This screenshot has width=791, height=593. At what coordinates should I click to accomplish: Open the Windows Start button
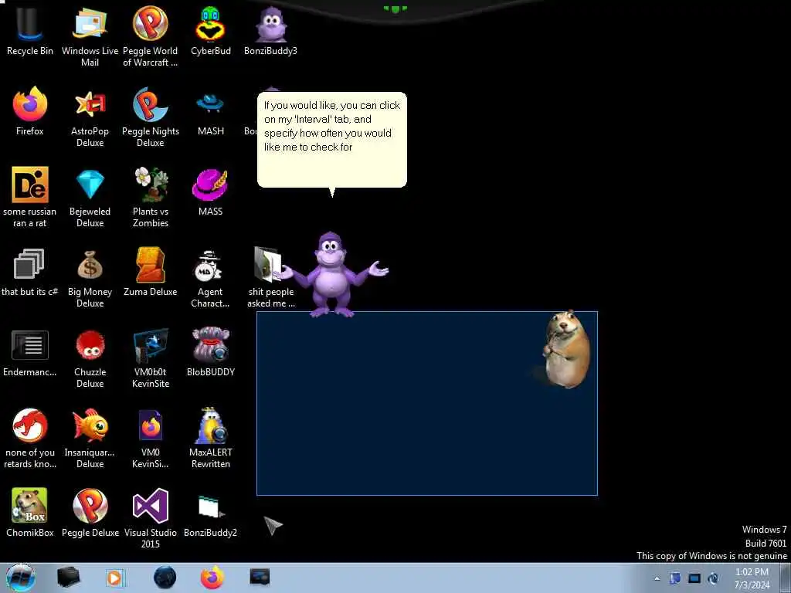click(x=21, y=578)
